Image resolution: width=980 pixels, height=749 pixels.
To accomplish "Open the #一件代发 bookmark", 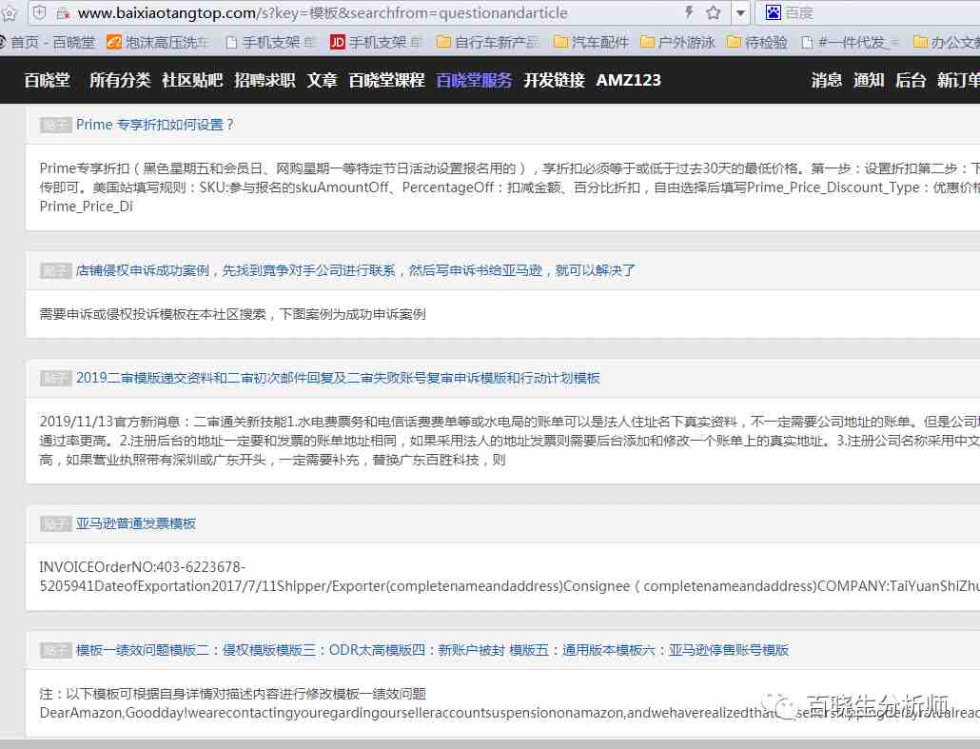I will (x=850, y=43).
